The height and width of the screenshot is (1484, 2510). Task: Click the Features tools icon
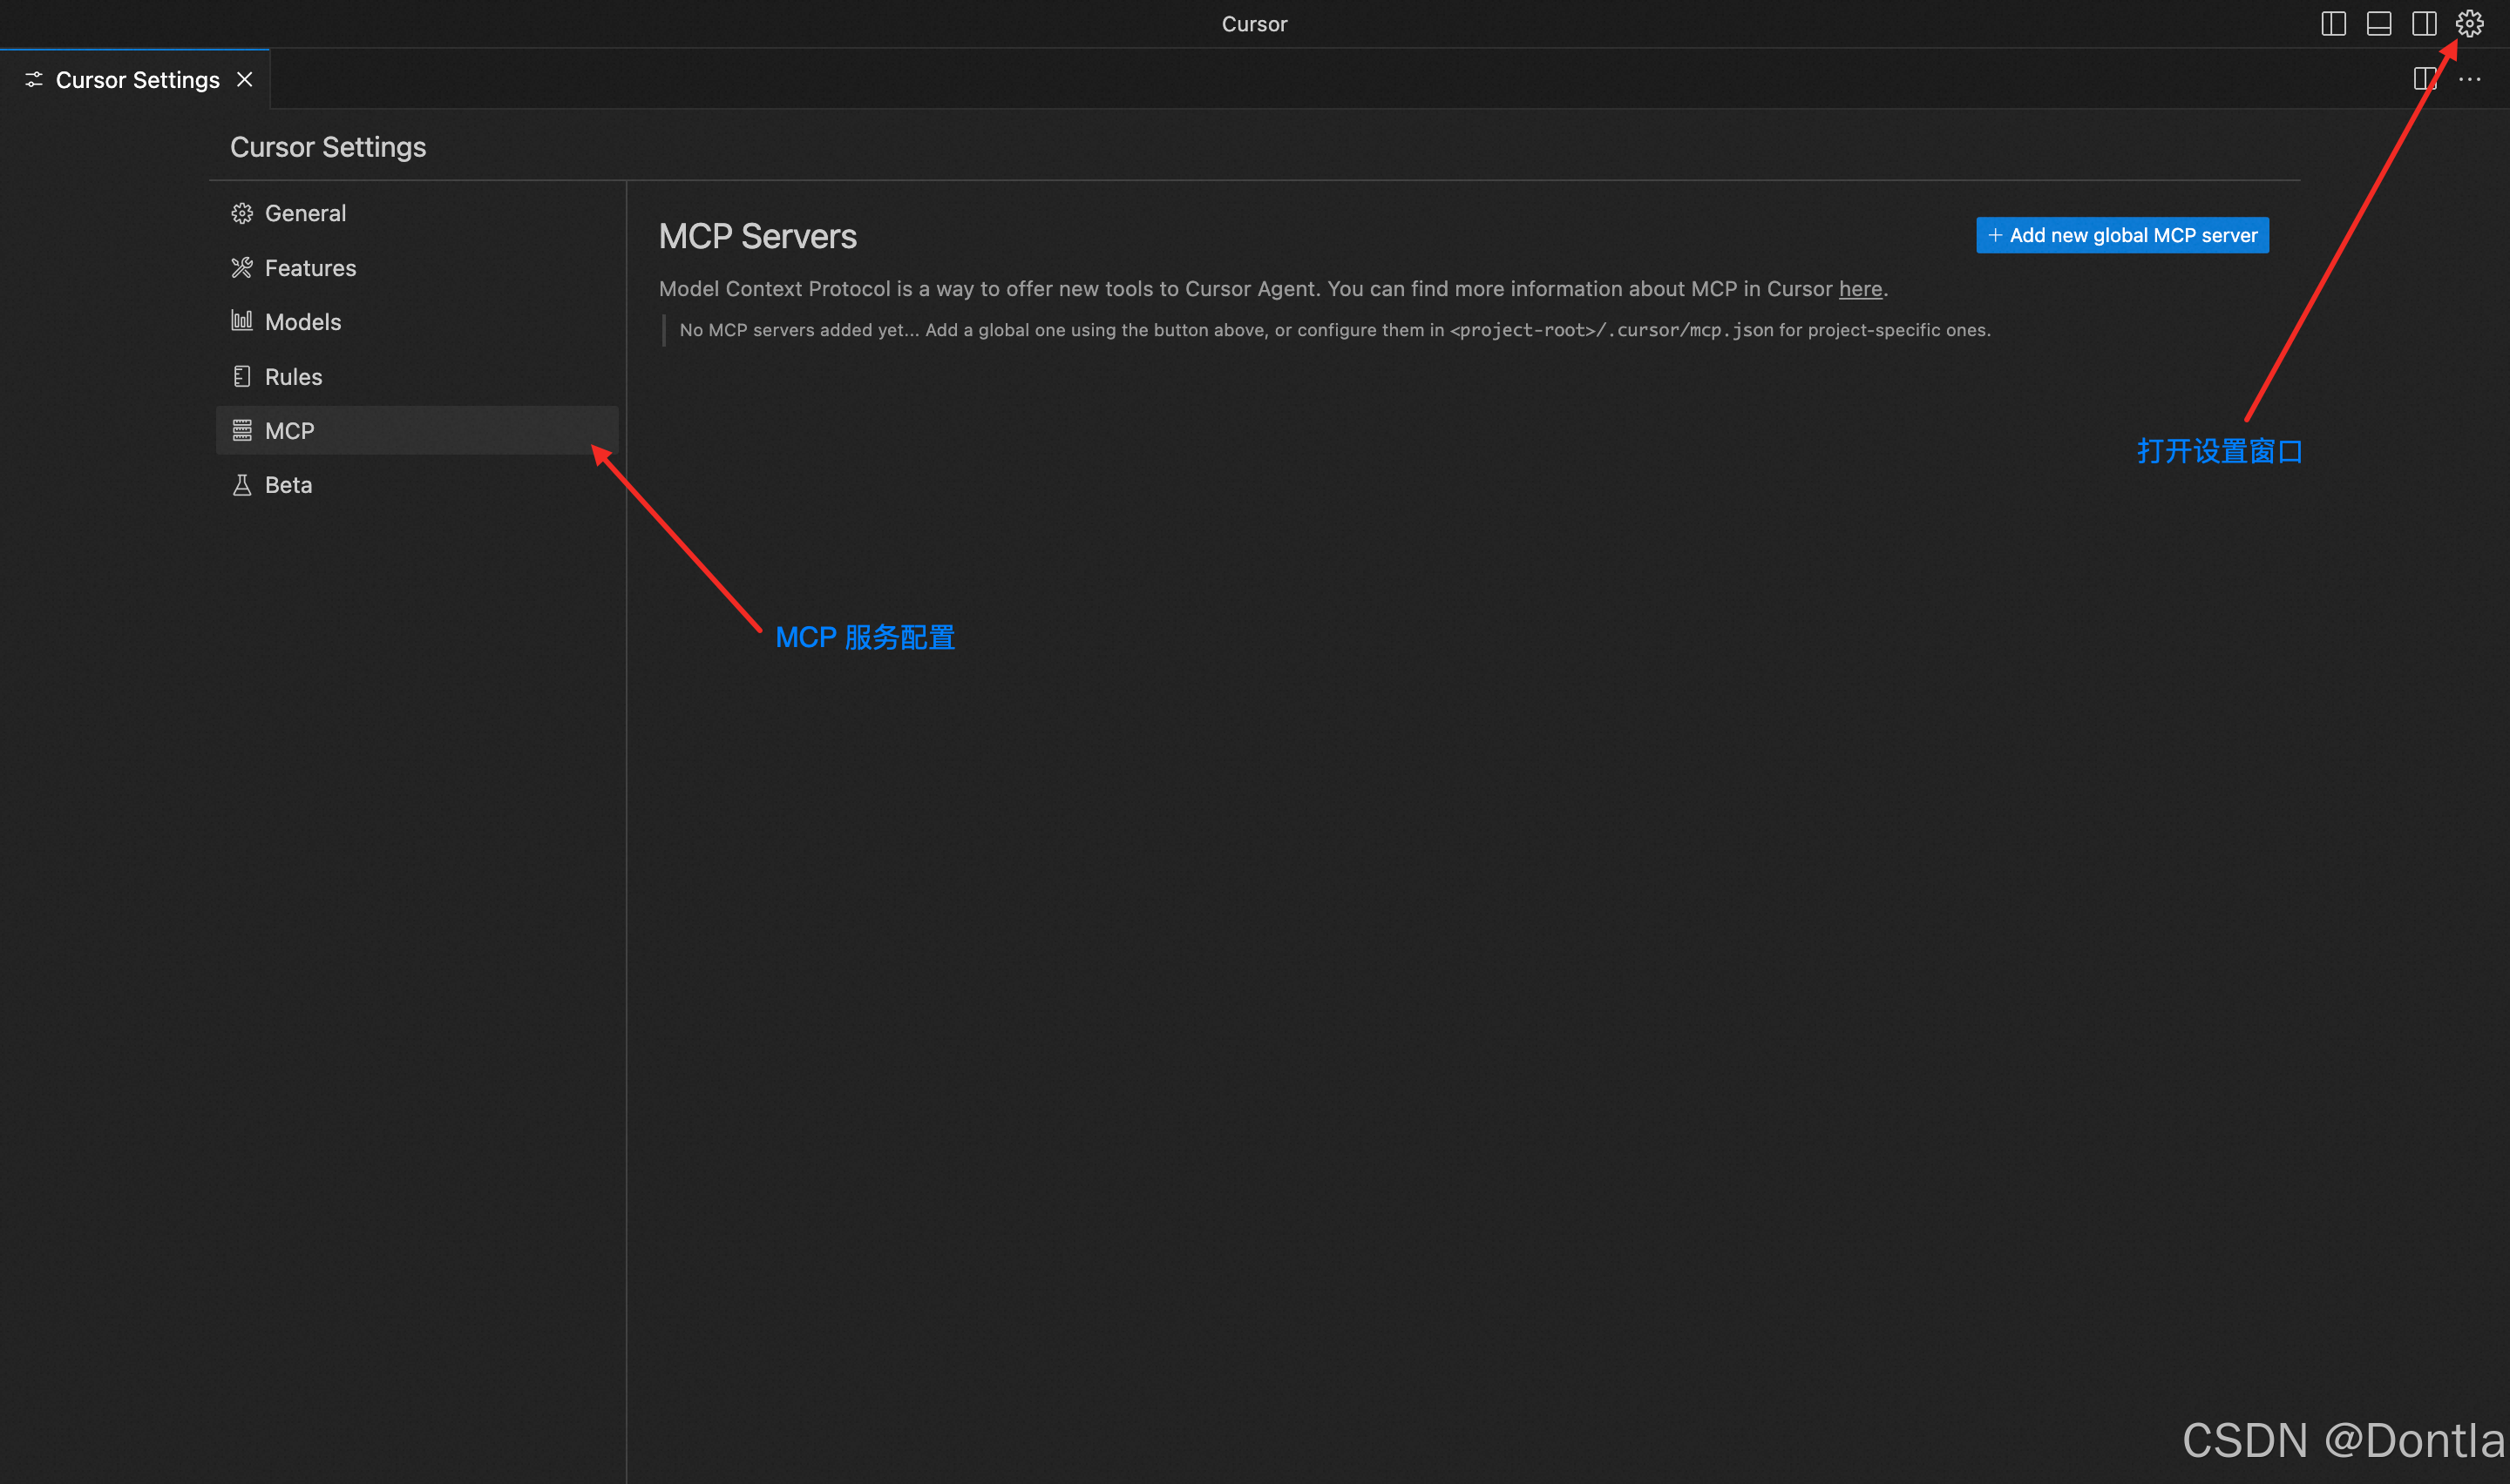click(x=241, y=267)
